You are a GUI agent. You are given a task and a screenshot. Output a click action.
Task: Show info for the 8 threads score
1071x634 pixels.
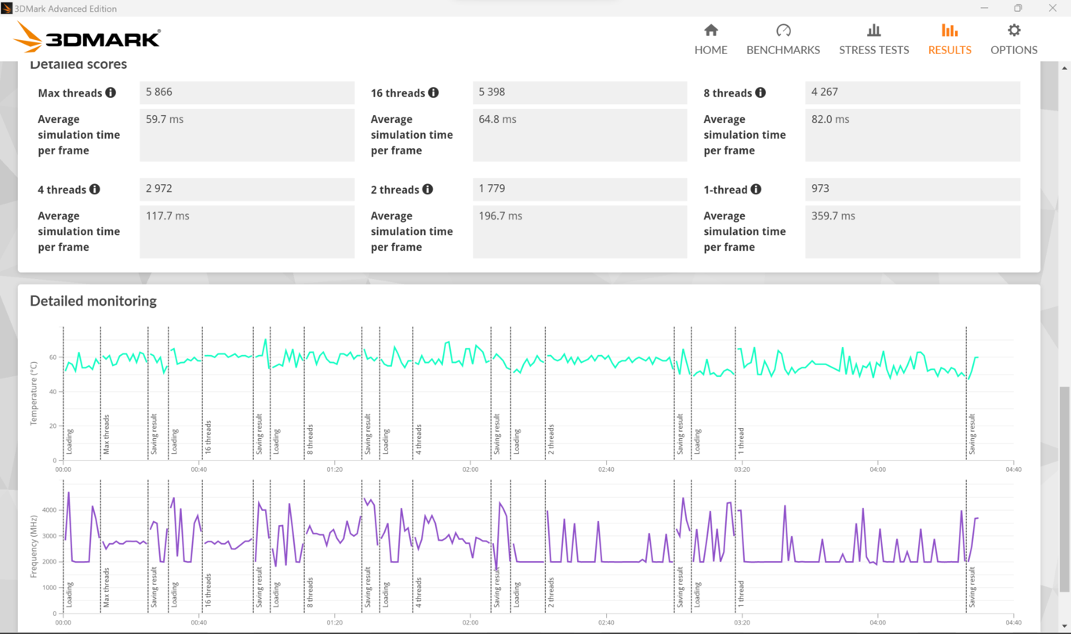click(761, 92)
